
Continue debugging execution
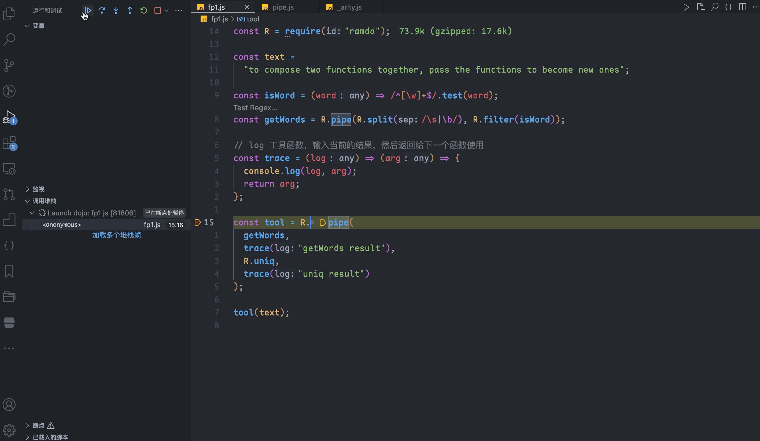(x=88, y=10)
